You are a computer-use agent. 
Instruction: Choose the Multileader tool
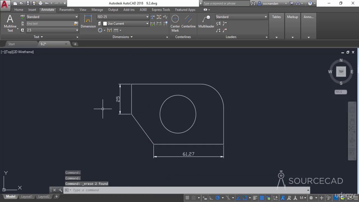click(x=206, y=22)
